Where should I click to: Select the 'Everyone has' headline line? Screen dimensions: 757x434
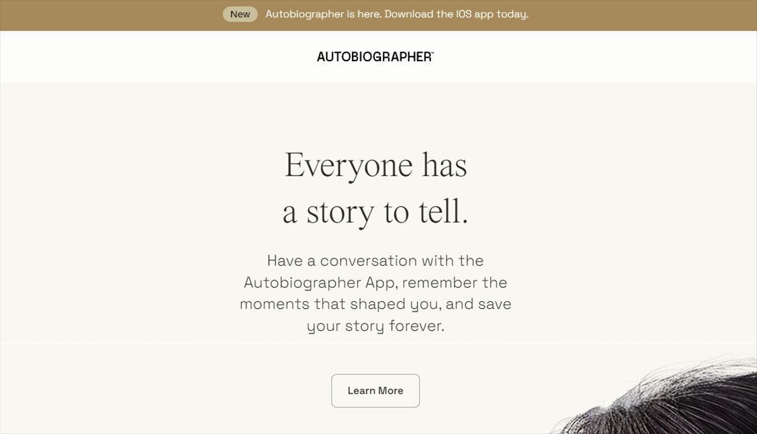click(376, 166)
